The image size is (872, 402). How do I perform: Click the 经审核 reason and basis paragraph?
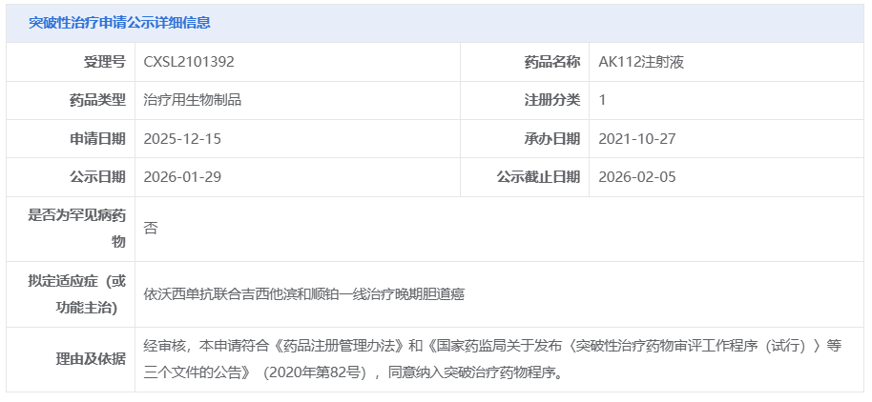tap(492, 359)
